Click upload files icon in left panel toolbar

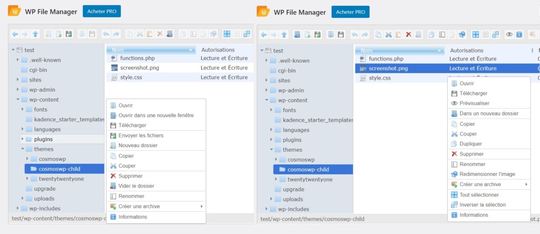69,34
